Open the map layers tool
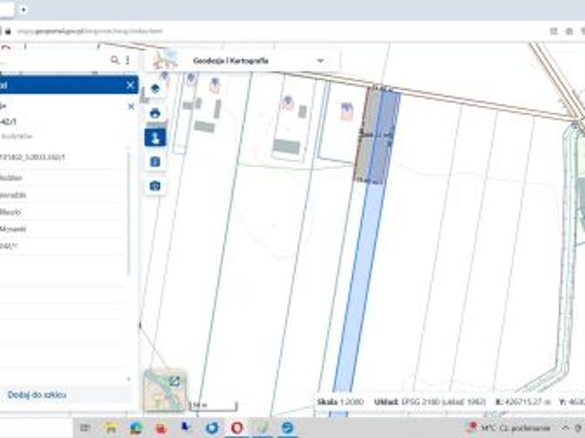This screenshot has height=438, width=585. 154,89
